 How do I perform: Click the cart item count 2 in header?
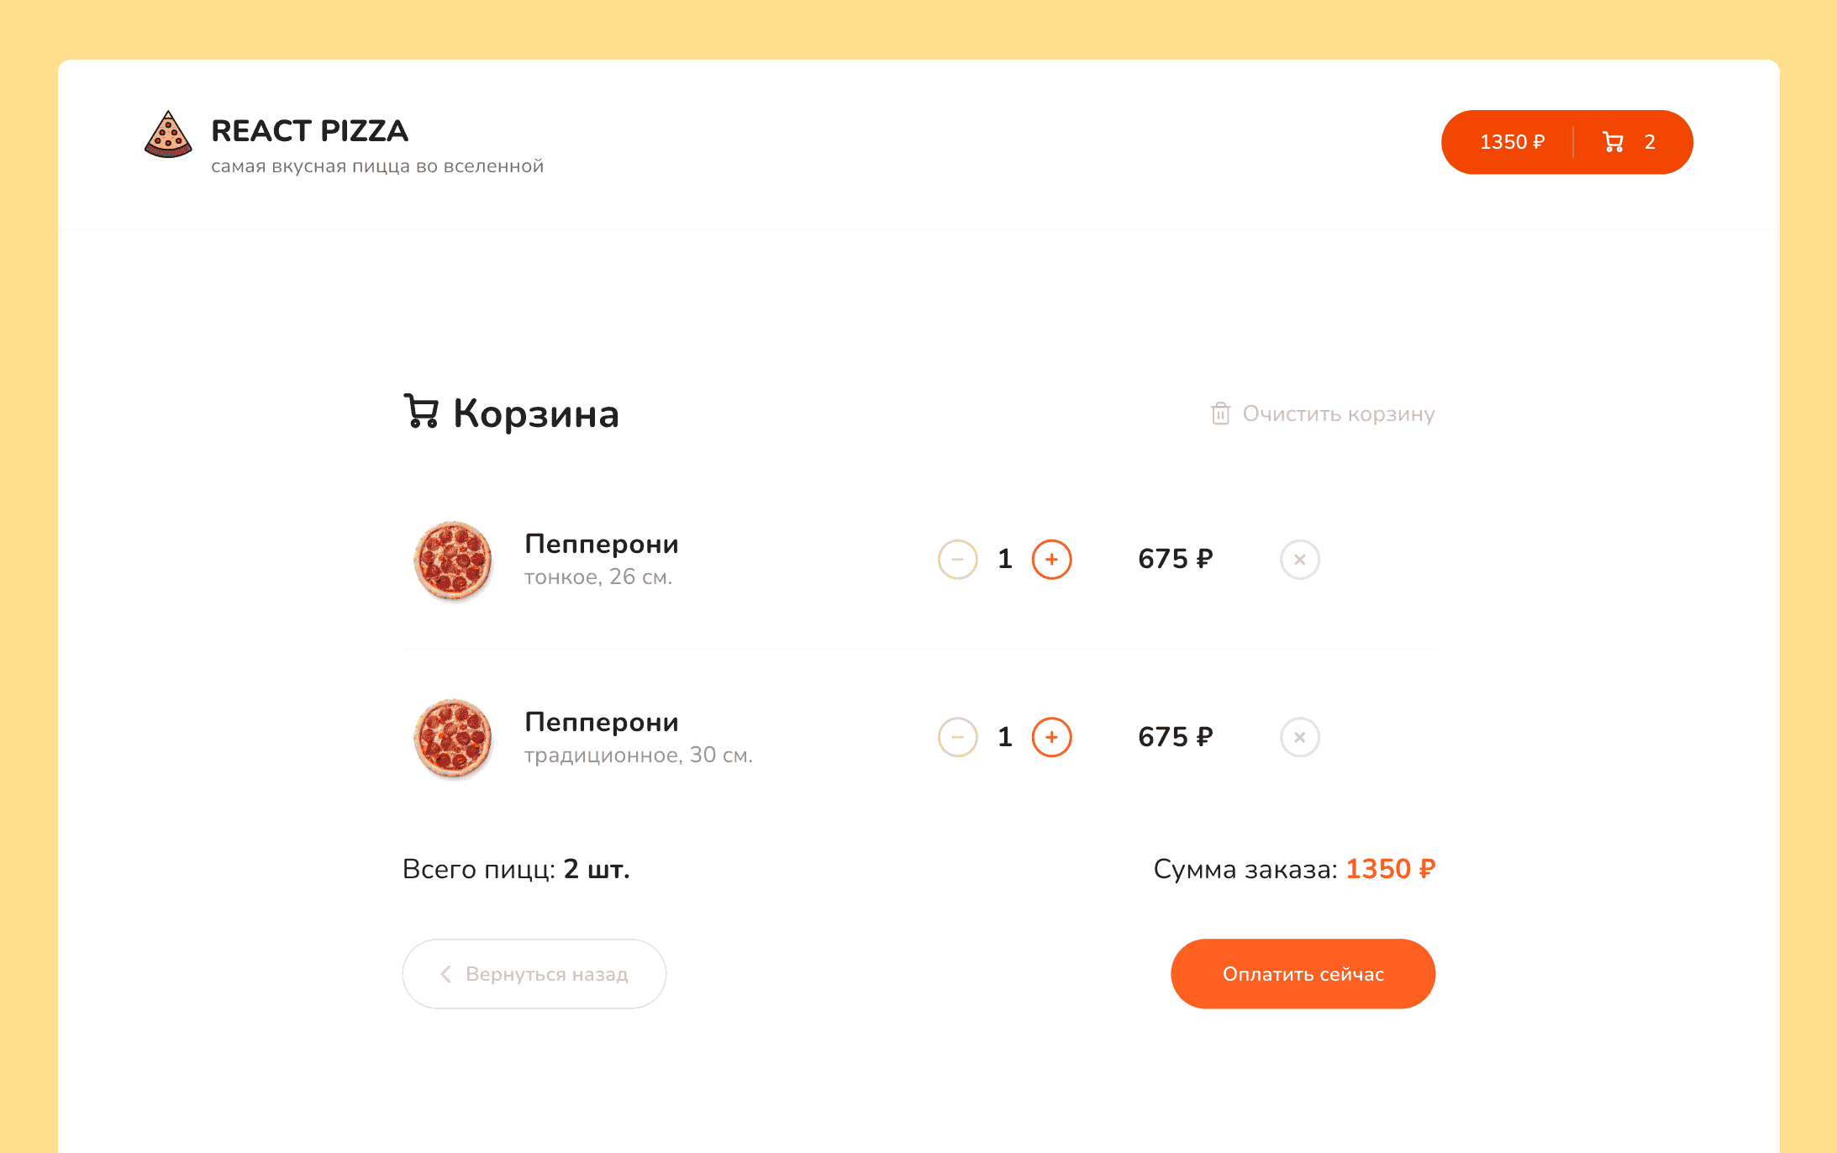pyautogui.click(x=1650, y=142)
